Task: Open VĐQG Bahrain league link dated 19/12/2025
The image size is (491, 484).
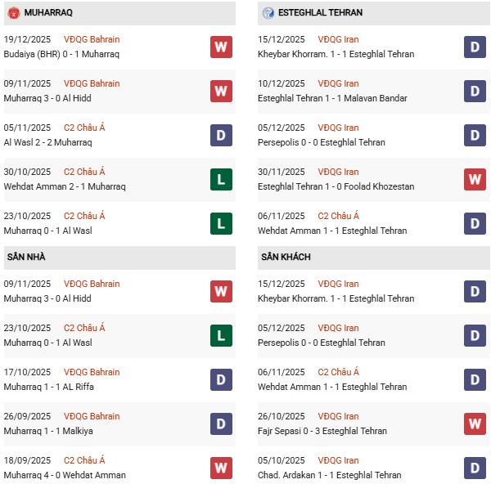Action: click(x=91, y=39)
